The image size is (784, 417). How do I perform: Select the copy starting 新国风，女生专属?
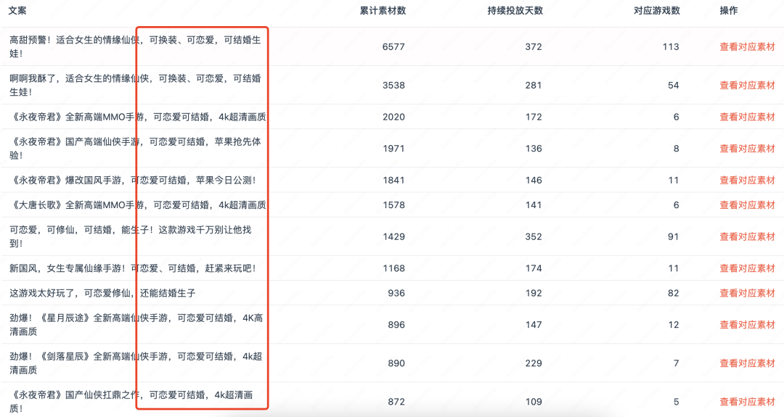tap(133, 268)
